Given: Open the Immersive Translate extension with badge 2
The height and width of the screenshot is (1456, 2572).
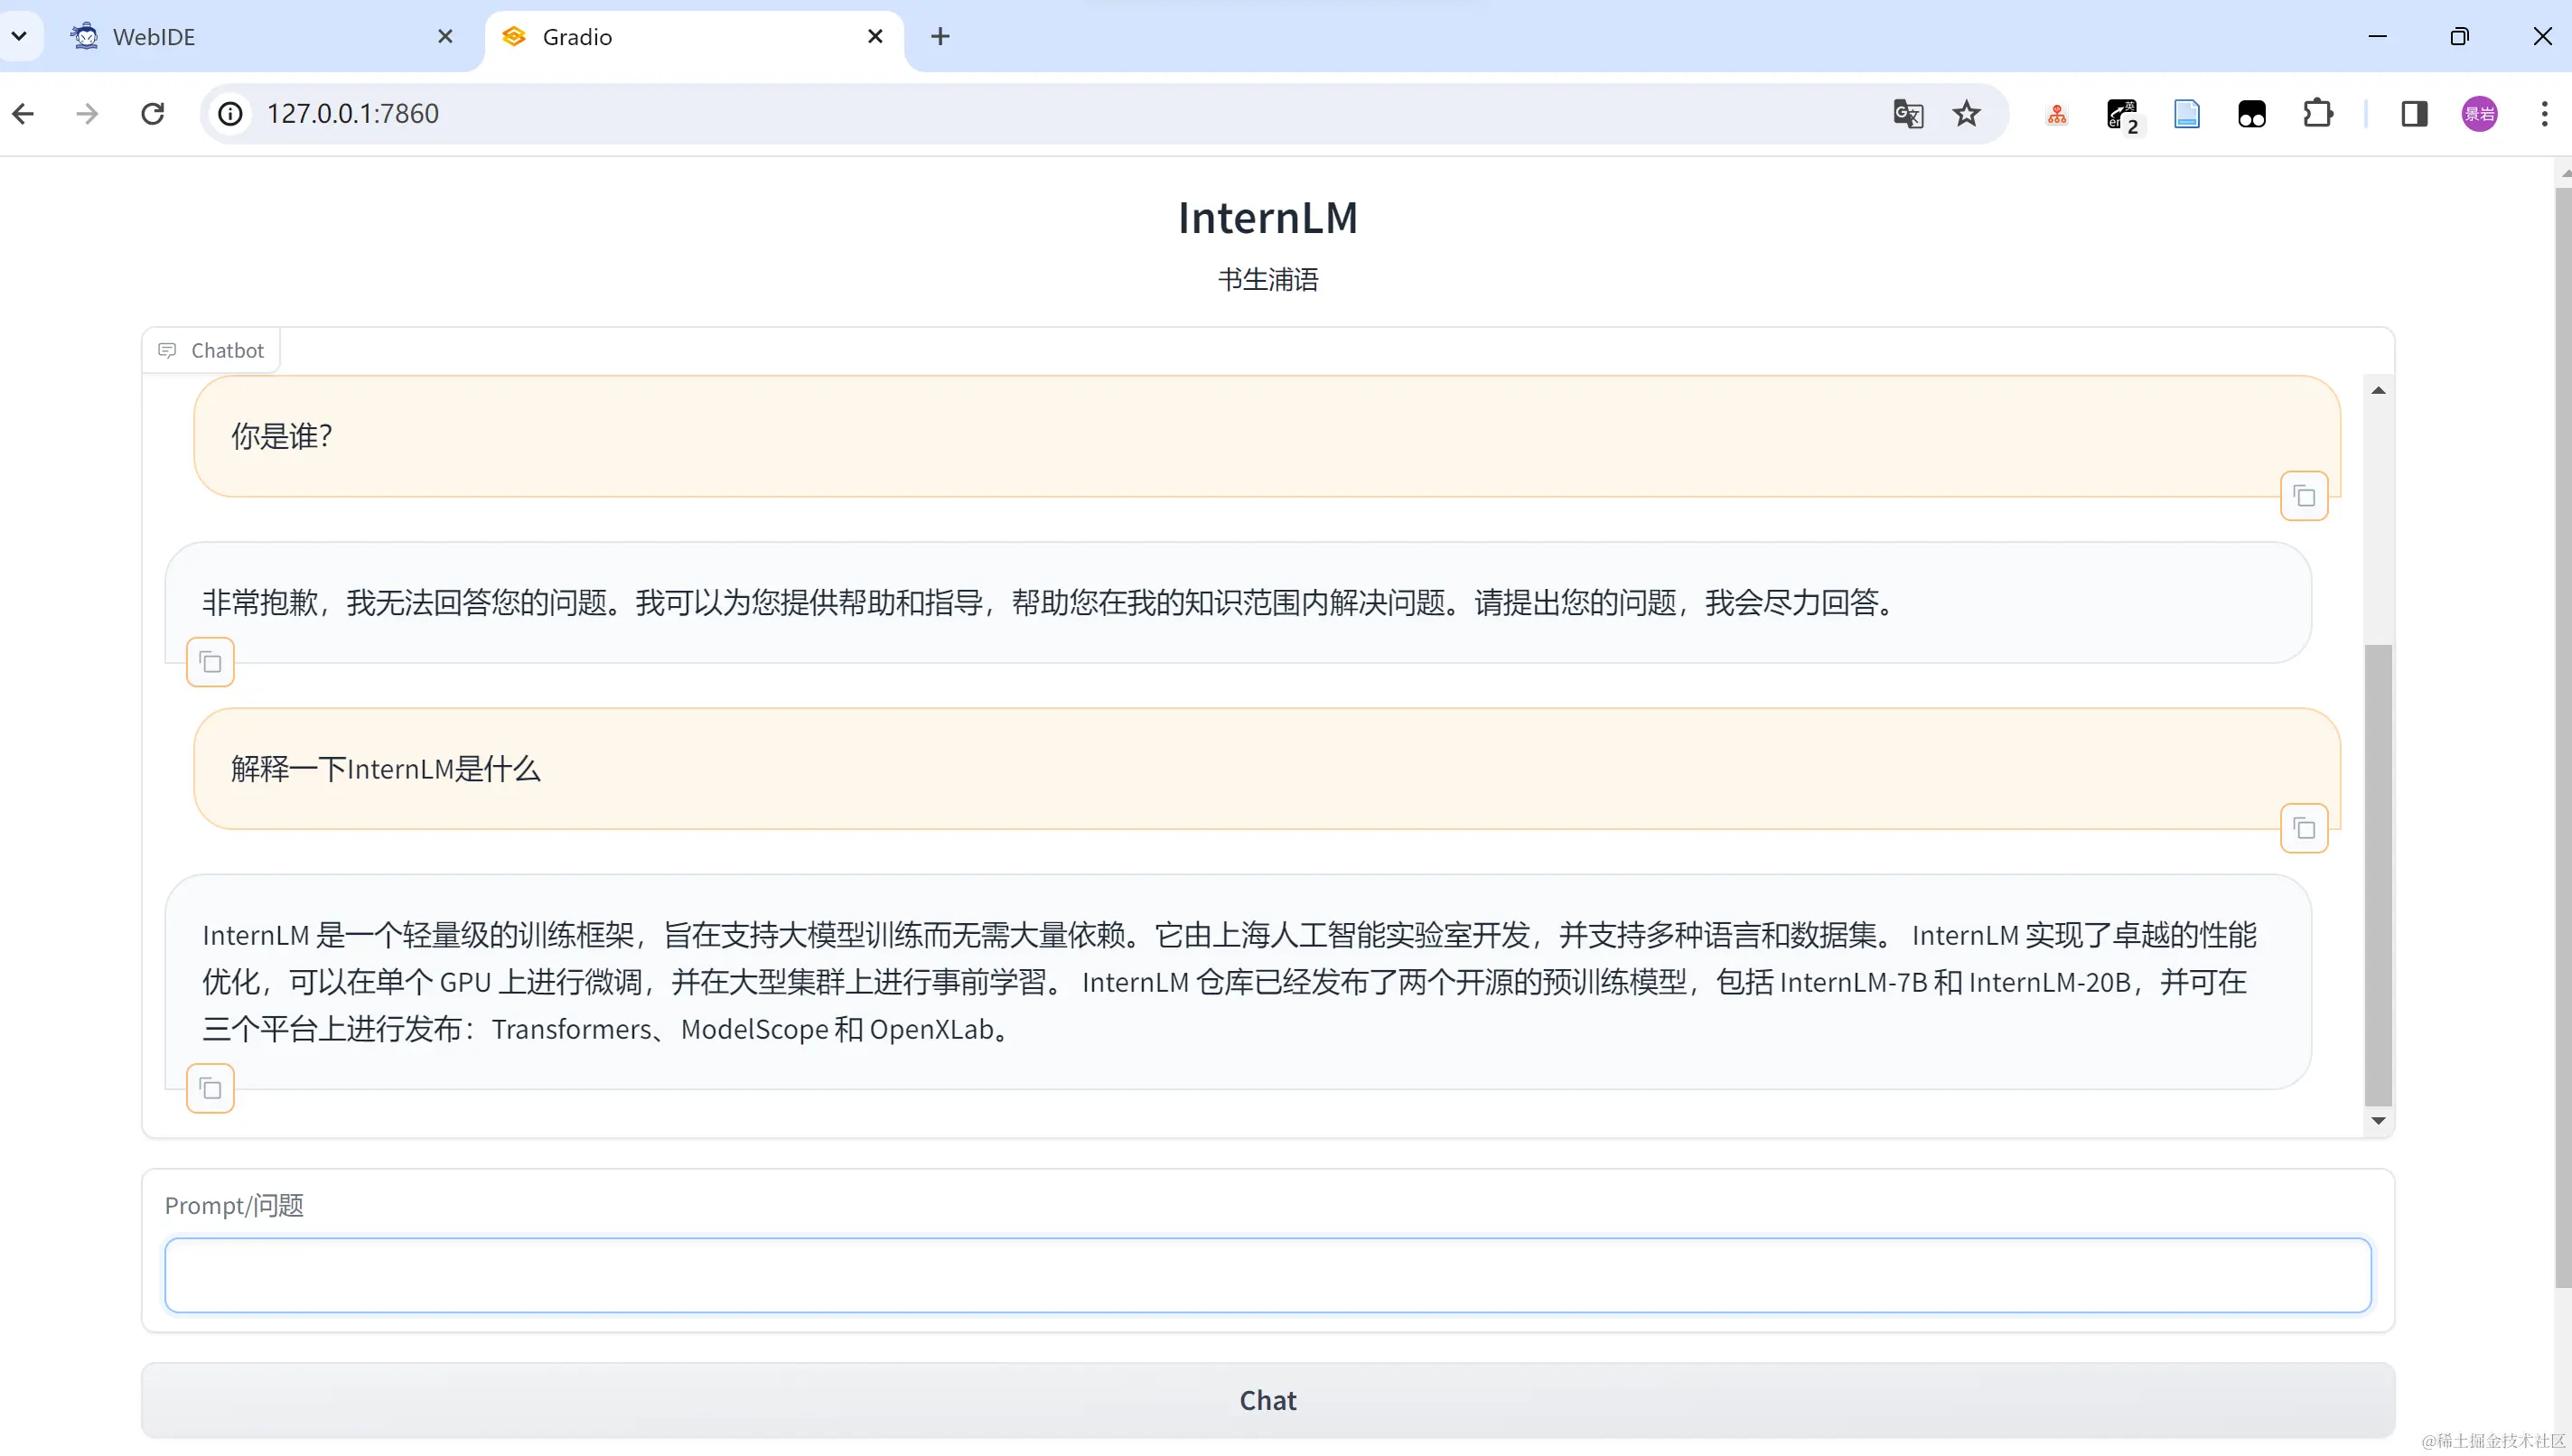Looking at the screenshot, I should pyautogui.click(x=2122, y=113).
